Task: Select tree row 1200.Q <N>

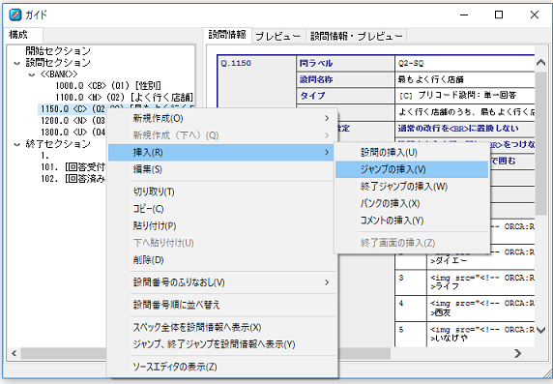Action: click(73, 121)
